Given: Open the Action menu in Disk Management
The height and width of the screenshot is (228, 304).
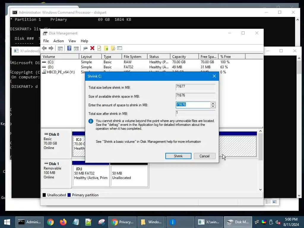Looking at the screenshot, I should 58,41.
